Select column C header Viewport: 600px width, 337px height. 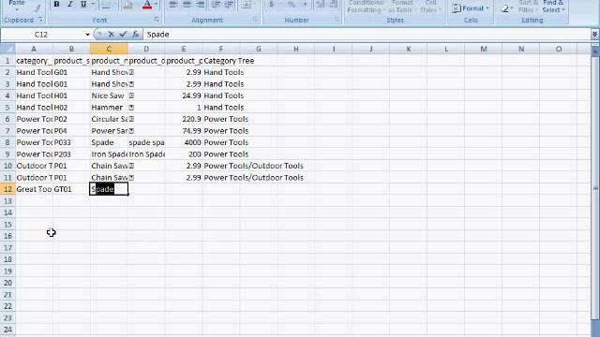point(109,49)
